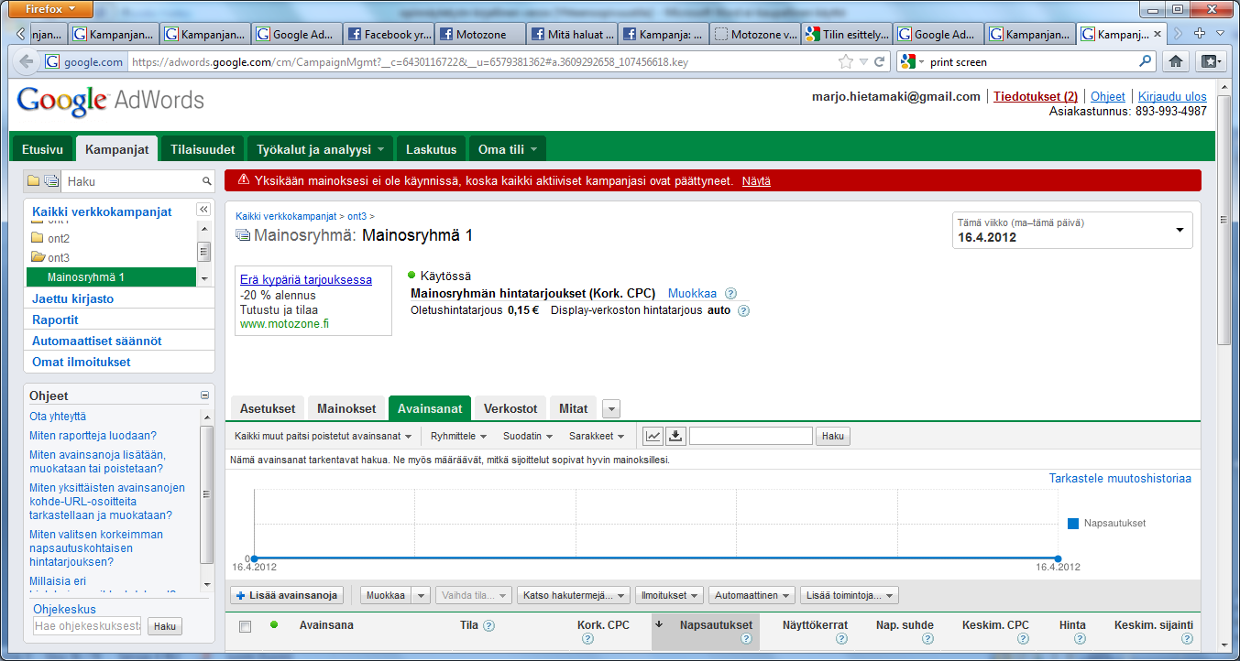
Task: Download the keyword report via the download icon
Action: (675, 436)
